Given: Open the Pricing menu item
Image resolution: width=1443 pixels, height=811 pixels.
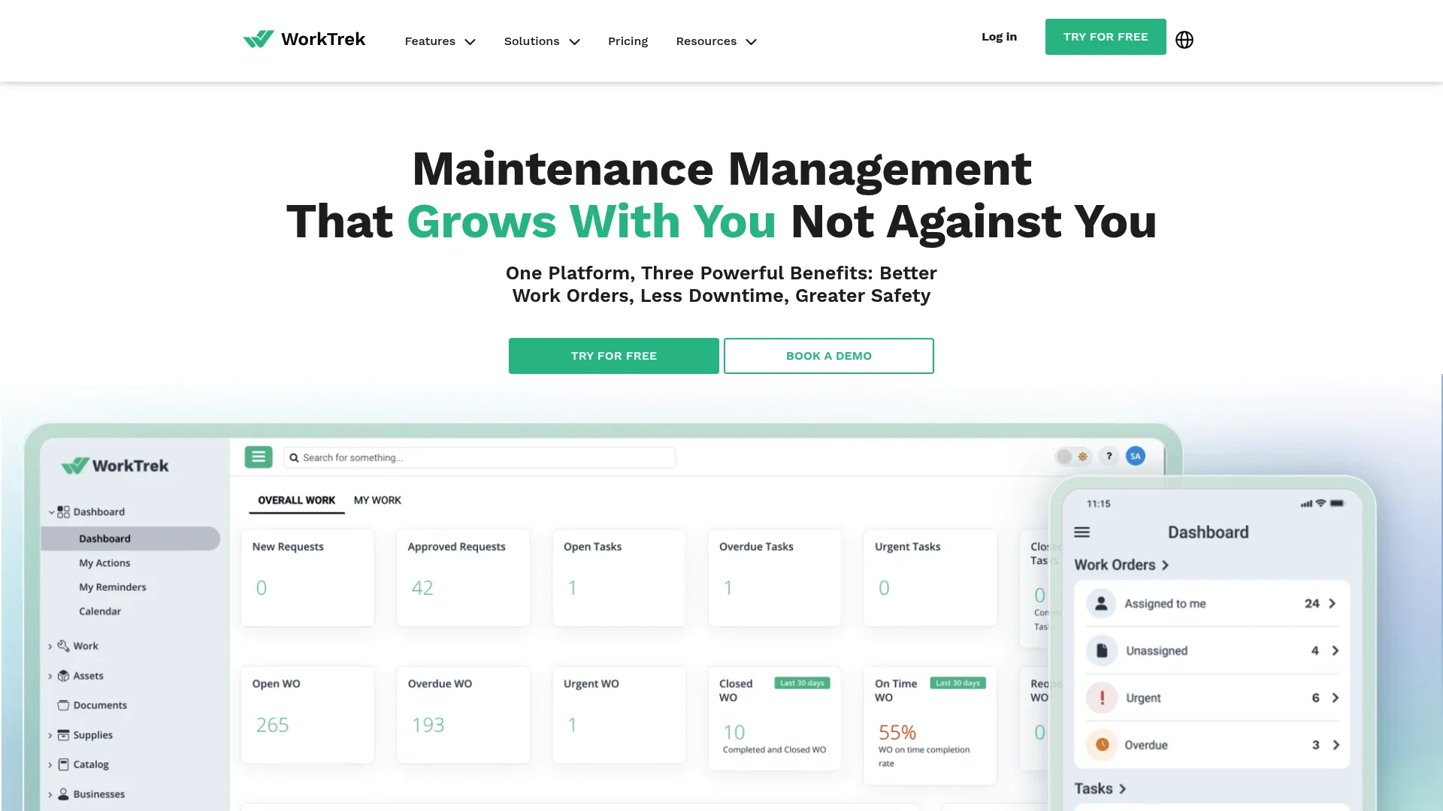Looking at the screenshot, I should [x=628, y=41].
